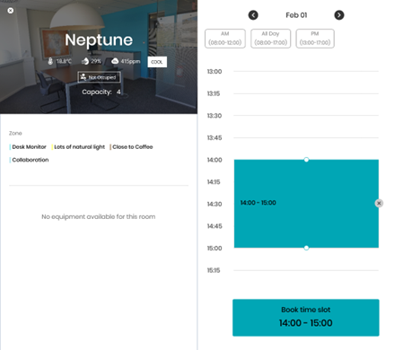This screenshot has width=394, height=350.
Task: Click the selected 14:00 - 15:00 booking block
Action: 306,204
